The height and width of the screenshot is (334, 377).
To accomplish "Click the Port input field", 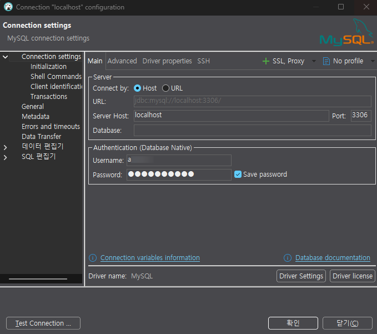I will pyautogui.click(x=361, y=116).
